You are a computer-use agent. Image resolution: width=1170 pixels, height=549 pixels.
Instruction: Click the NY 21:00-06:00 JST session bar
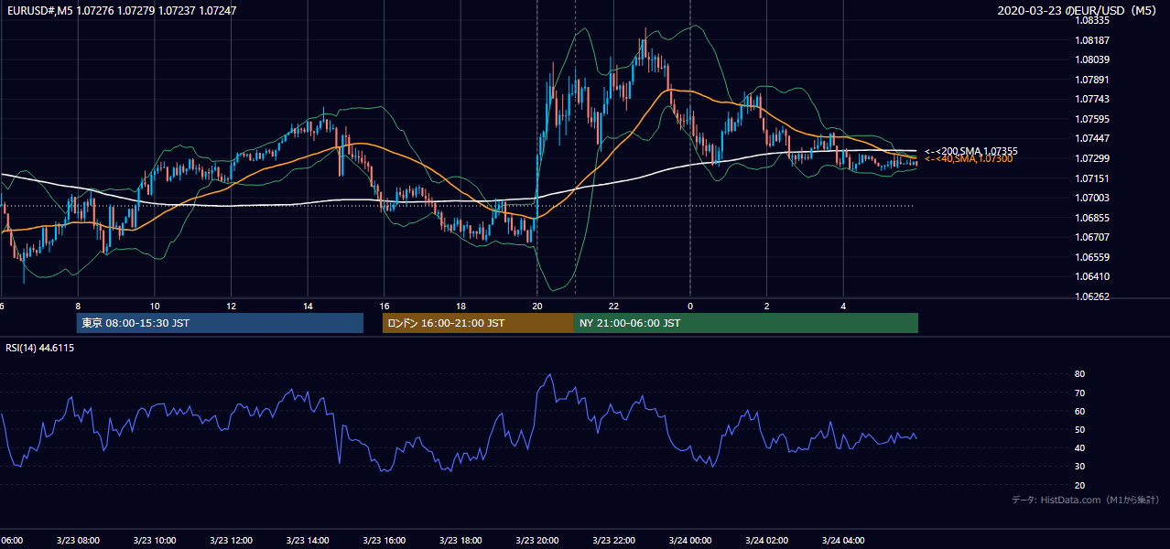click(746, 323)
